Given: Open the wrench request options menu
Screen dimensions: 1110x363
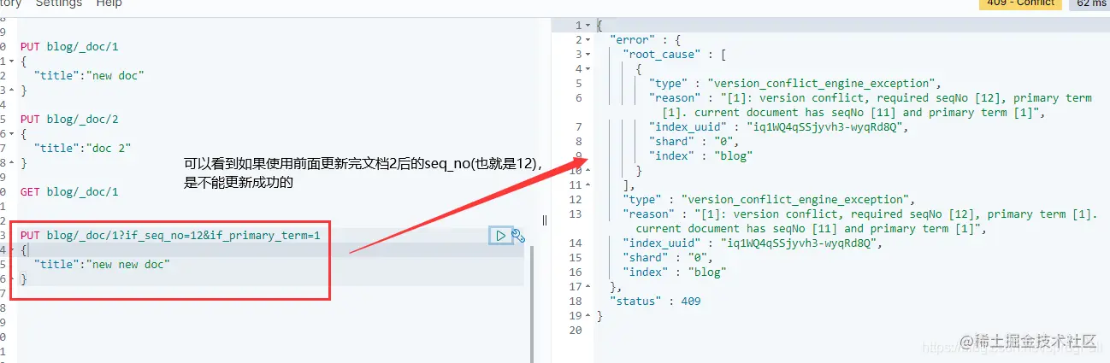Looking at the screenshot, I should pyautogui.click(x=518, y=236).
